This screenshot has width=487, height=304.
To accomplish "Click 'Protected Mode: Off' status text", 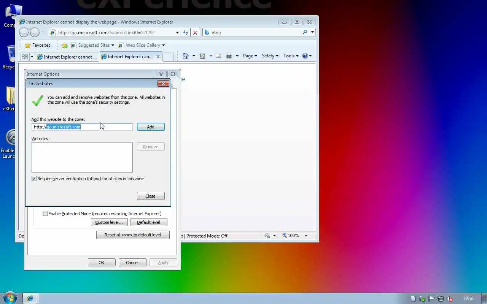I will tap(207, 236).
